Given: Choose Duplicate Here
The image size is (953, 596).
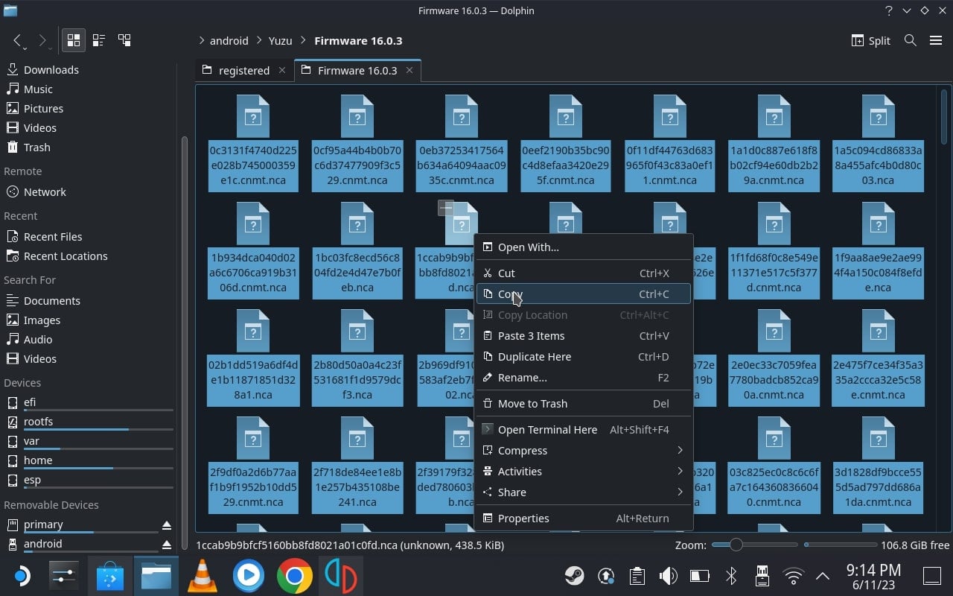Looking at the screenshot, I should coord(584,356).
